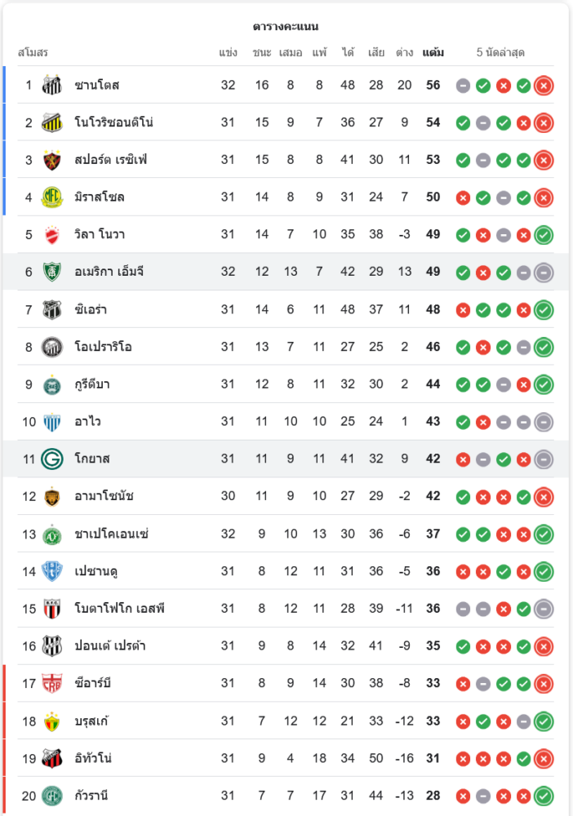573x816 pixels.
Task: Click Mirassol's first red loss icon
Action: click(x=463, y=197)
